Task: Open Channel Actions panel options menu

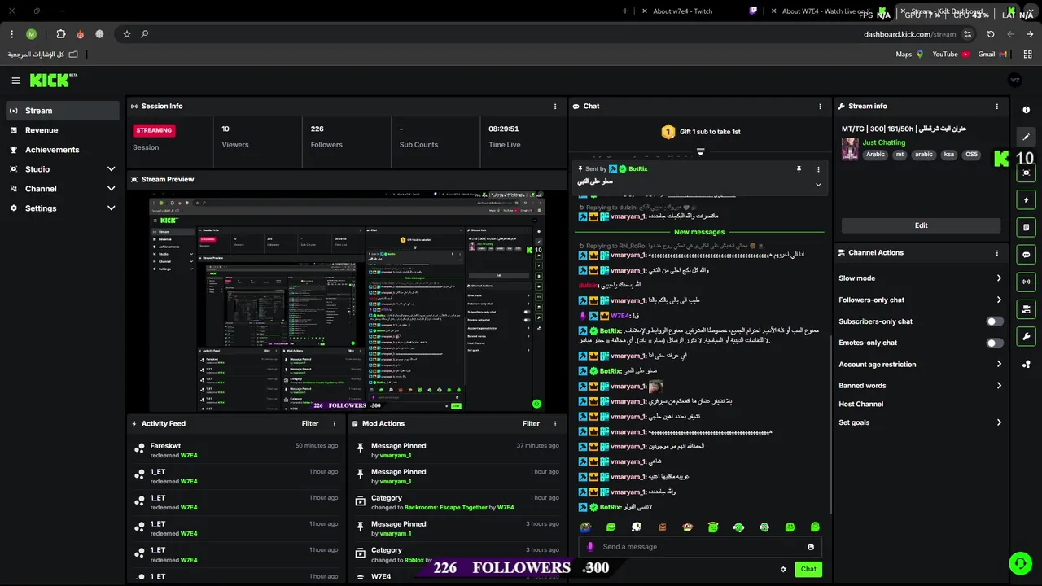Action: pyautogui.click(x=996, y=253)
